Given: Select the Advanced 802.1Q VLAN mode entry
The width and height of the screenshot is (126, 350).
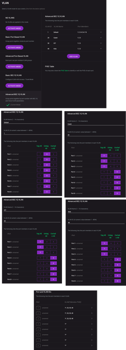Looking at the screenshot, I should [21, 99].
